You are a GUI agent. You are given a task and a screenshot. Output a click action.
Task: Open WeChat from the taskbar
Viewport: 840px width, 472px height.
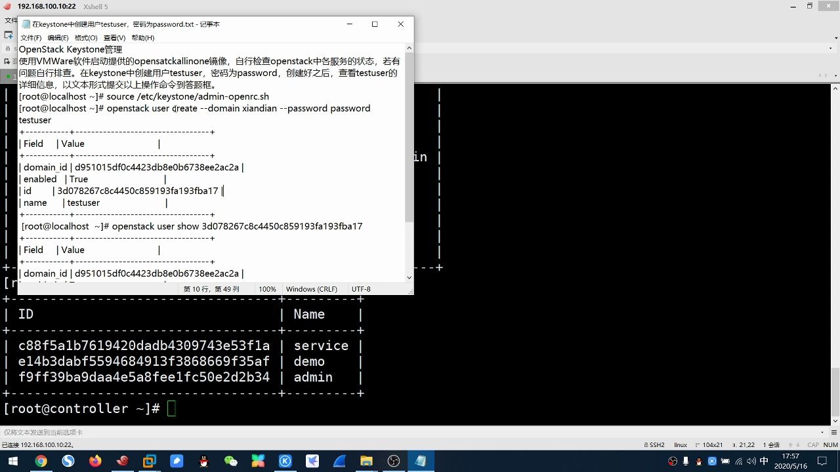(231, 461)
